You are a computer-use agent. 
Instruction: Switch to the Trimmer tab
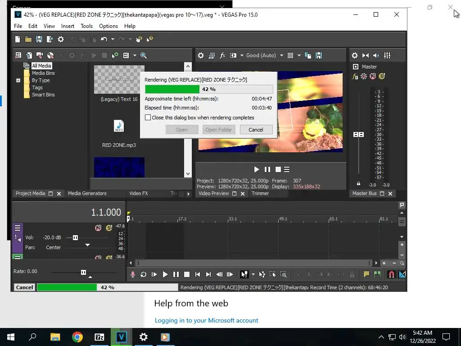[x=260, y=193]
